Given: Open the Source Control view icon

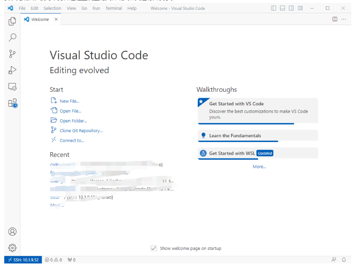Looking at the screenshot, I should click(12, 54).
